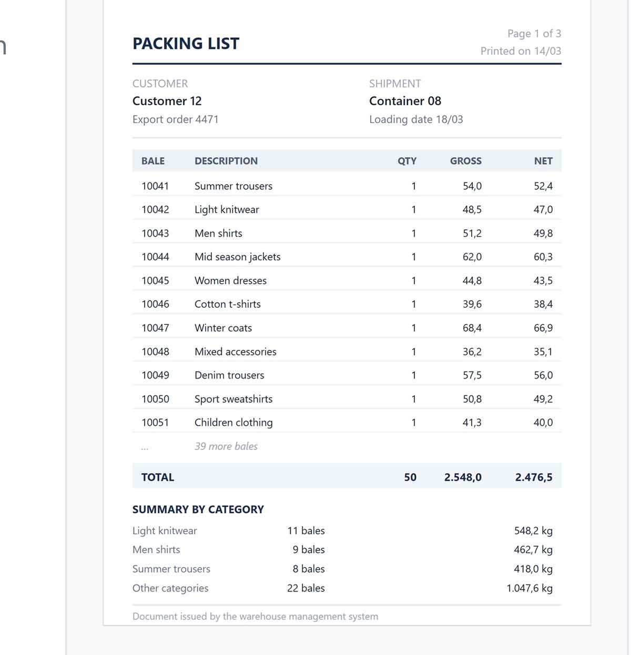Select bale number 10051
631x655 pixels.
155,423
